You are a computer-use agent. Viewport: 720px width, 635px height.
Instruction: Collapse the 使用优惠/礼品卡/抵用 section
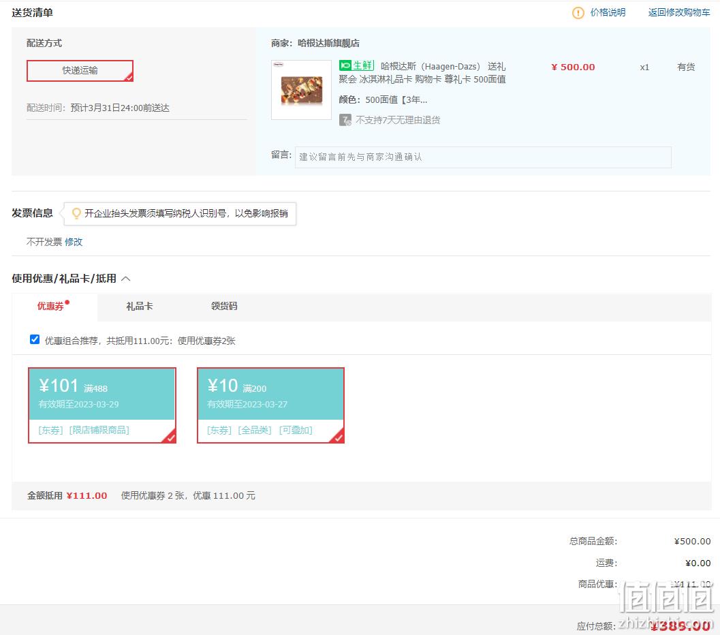tap(126, 279)
